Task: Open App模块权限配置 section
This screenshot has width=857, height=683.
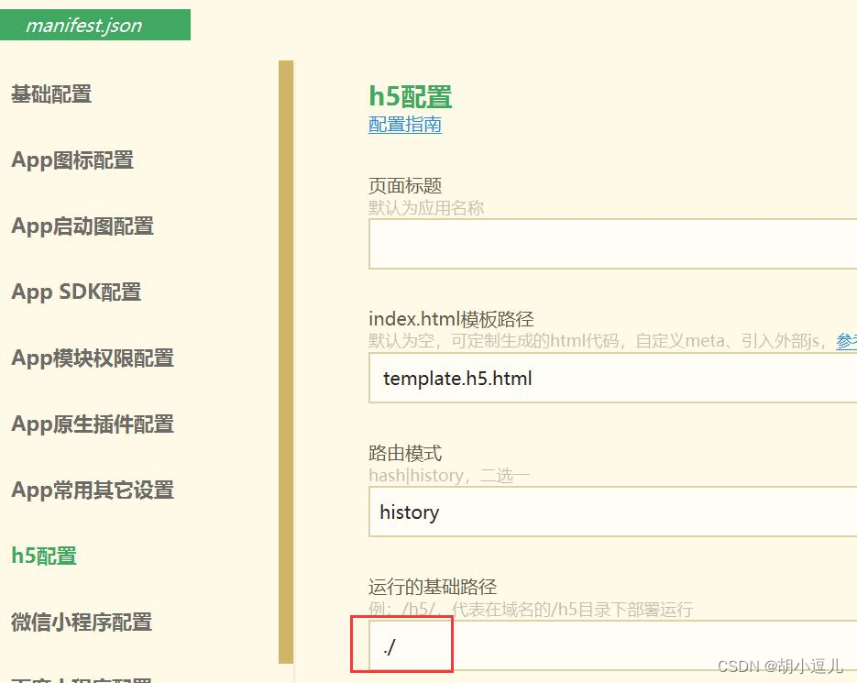Action: (92, 358)
